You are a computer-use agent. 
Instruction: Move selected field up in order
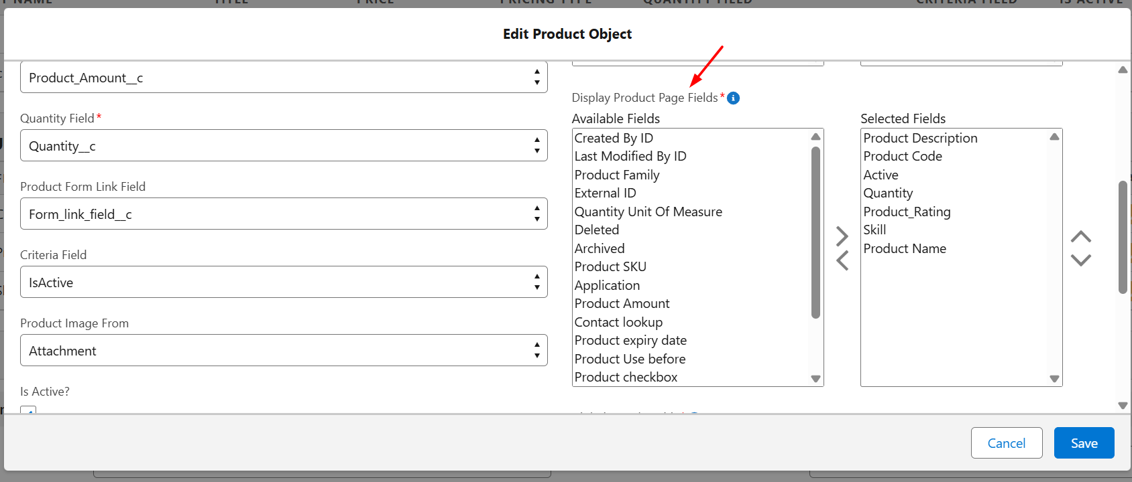(x=1080, y=237)
